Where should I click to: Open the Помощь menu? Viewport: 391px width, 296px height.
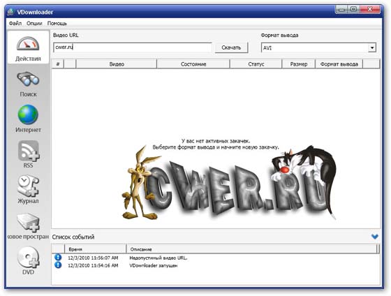point(57,23)
